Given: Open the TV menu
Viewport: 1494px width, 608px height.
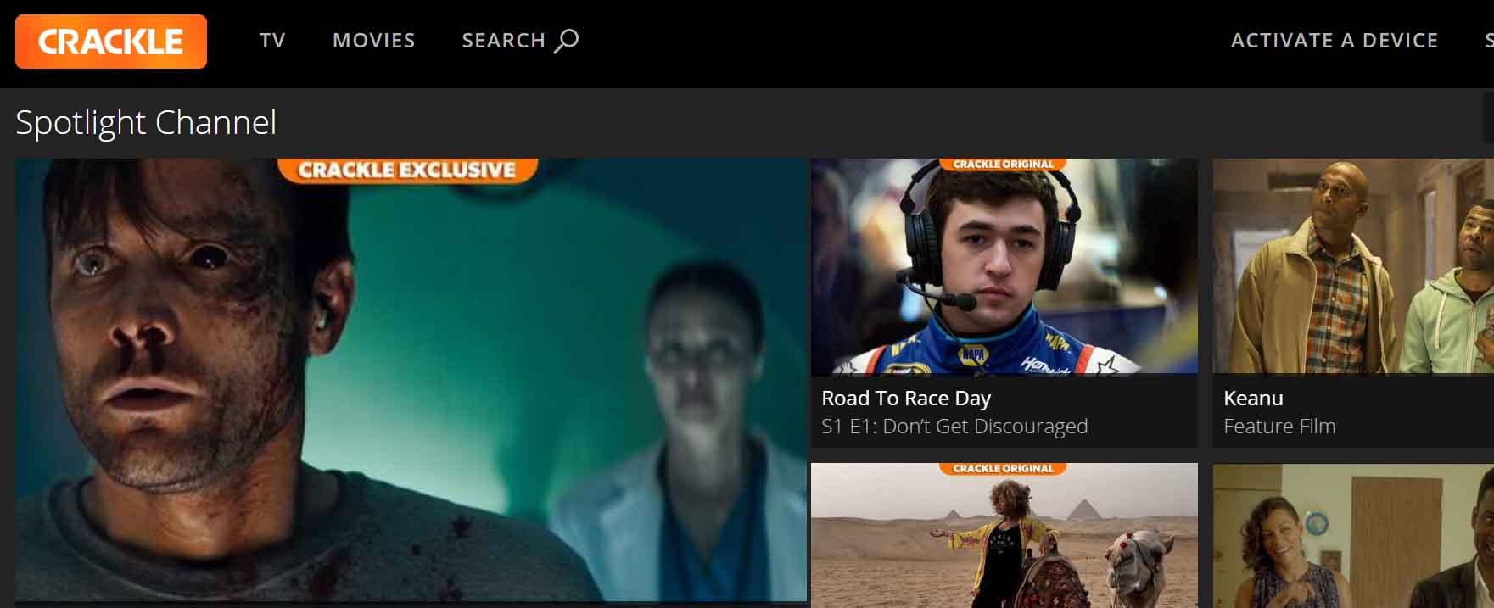Looking at the screenshot, I should (x=272, y=41).
